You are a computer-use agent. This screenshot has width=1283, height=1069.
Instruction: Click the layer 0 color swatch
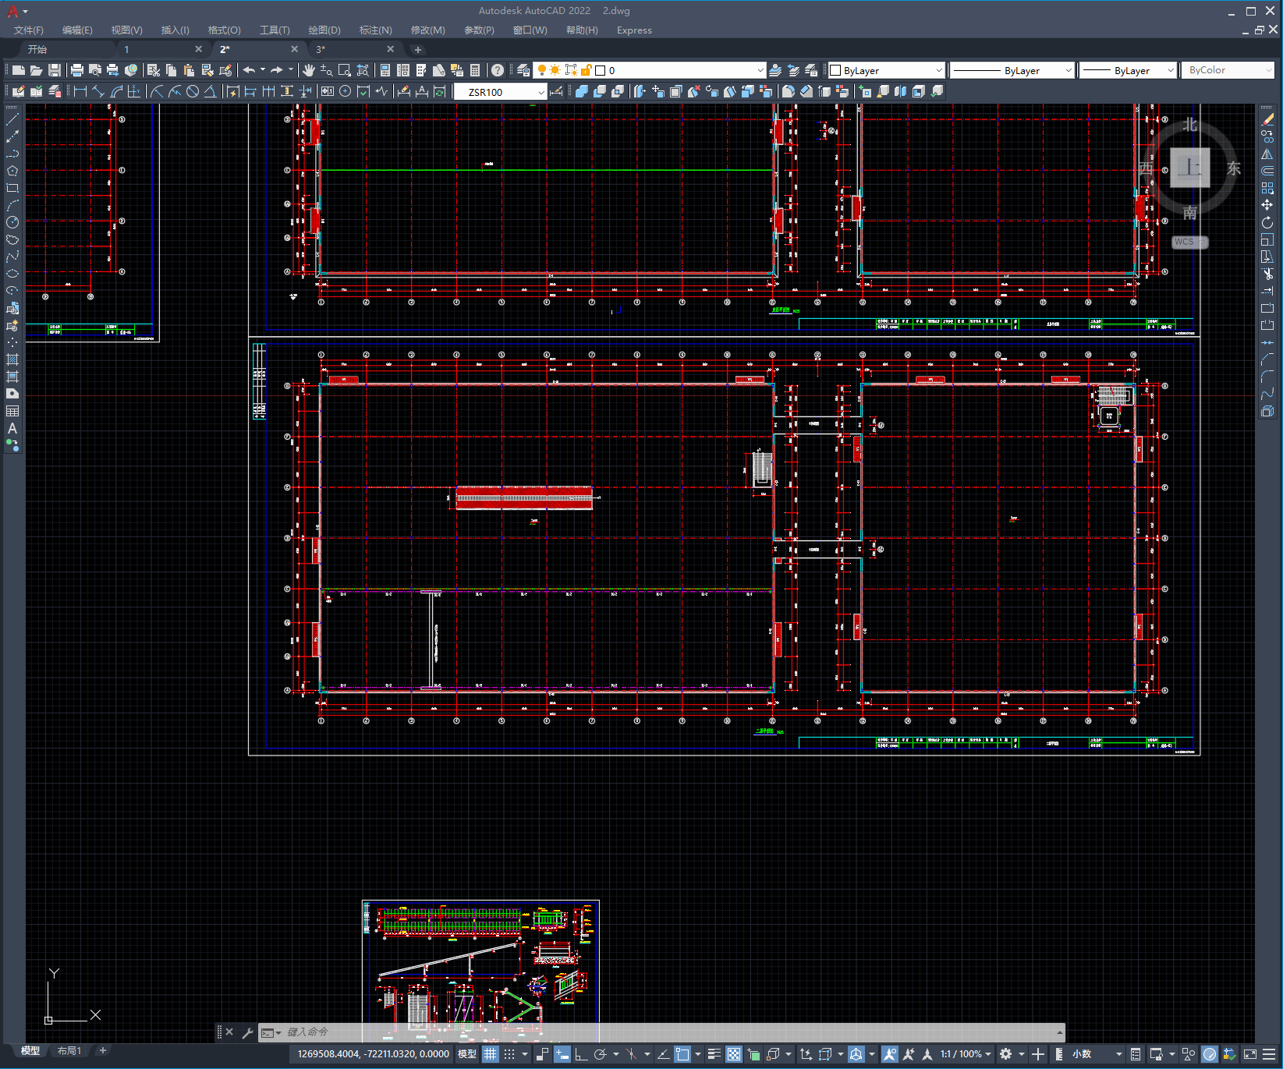pyautogui.click(x=601, y=70)
